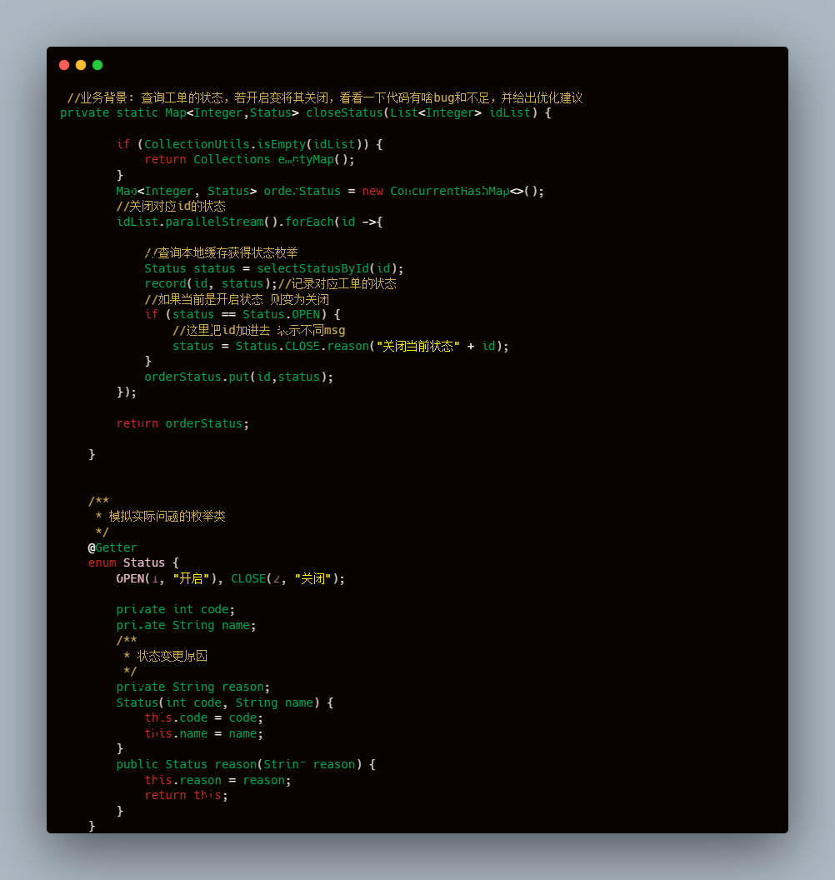This screenshot has height=880, width=835.
Task: Click the enum constant "CLOSE(2, "关闭")"
Action: [x=284, y=578]
